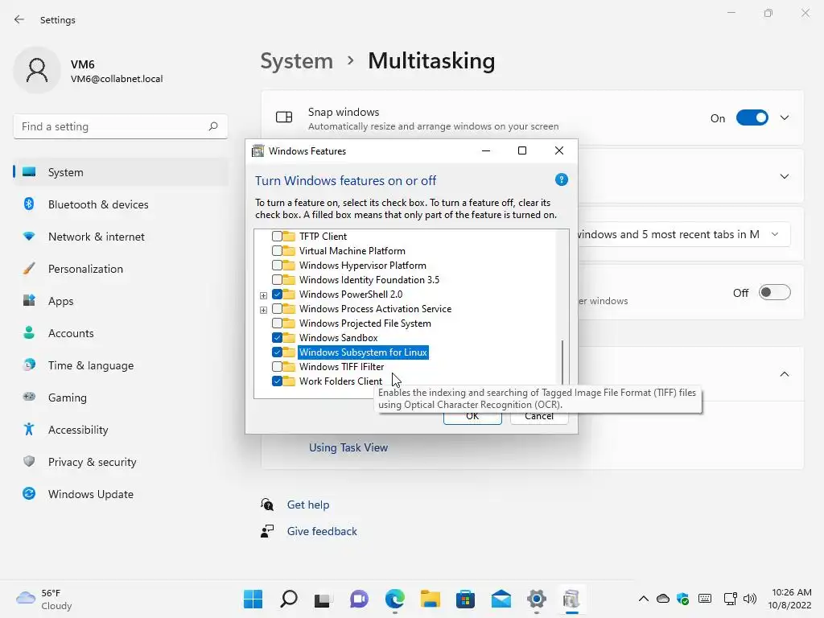Open Accessibility settings

(x=121, y=430)
